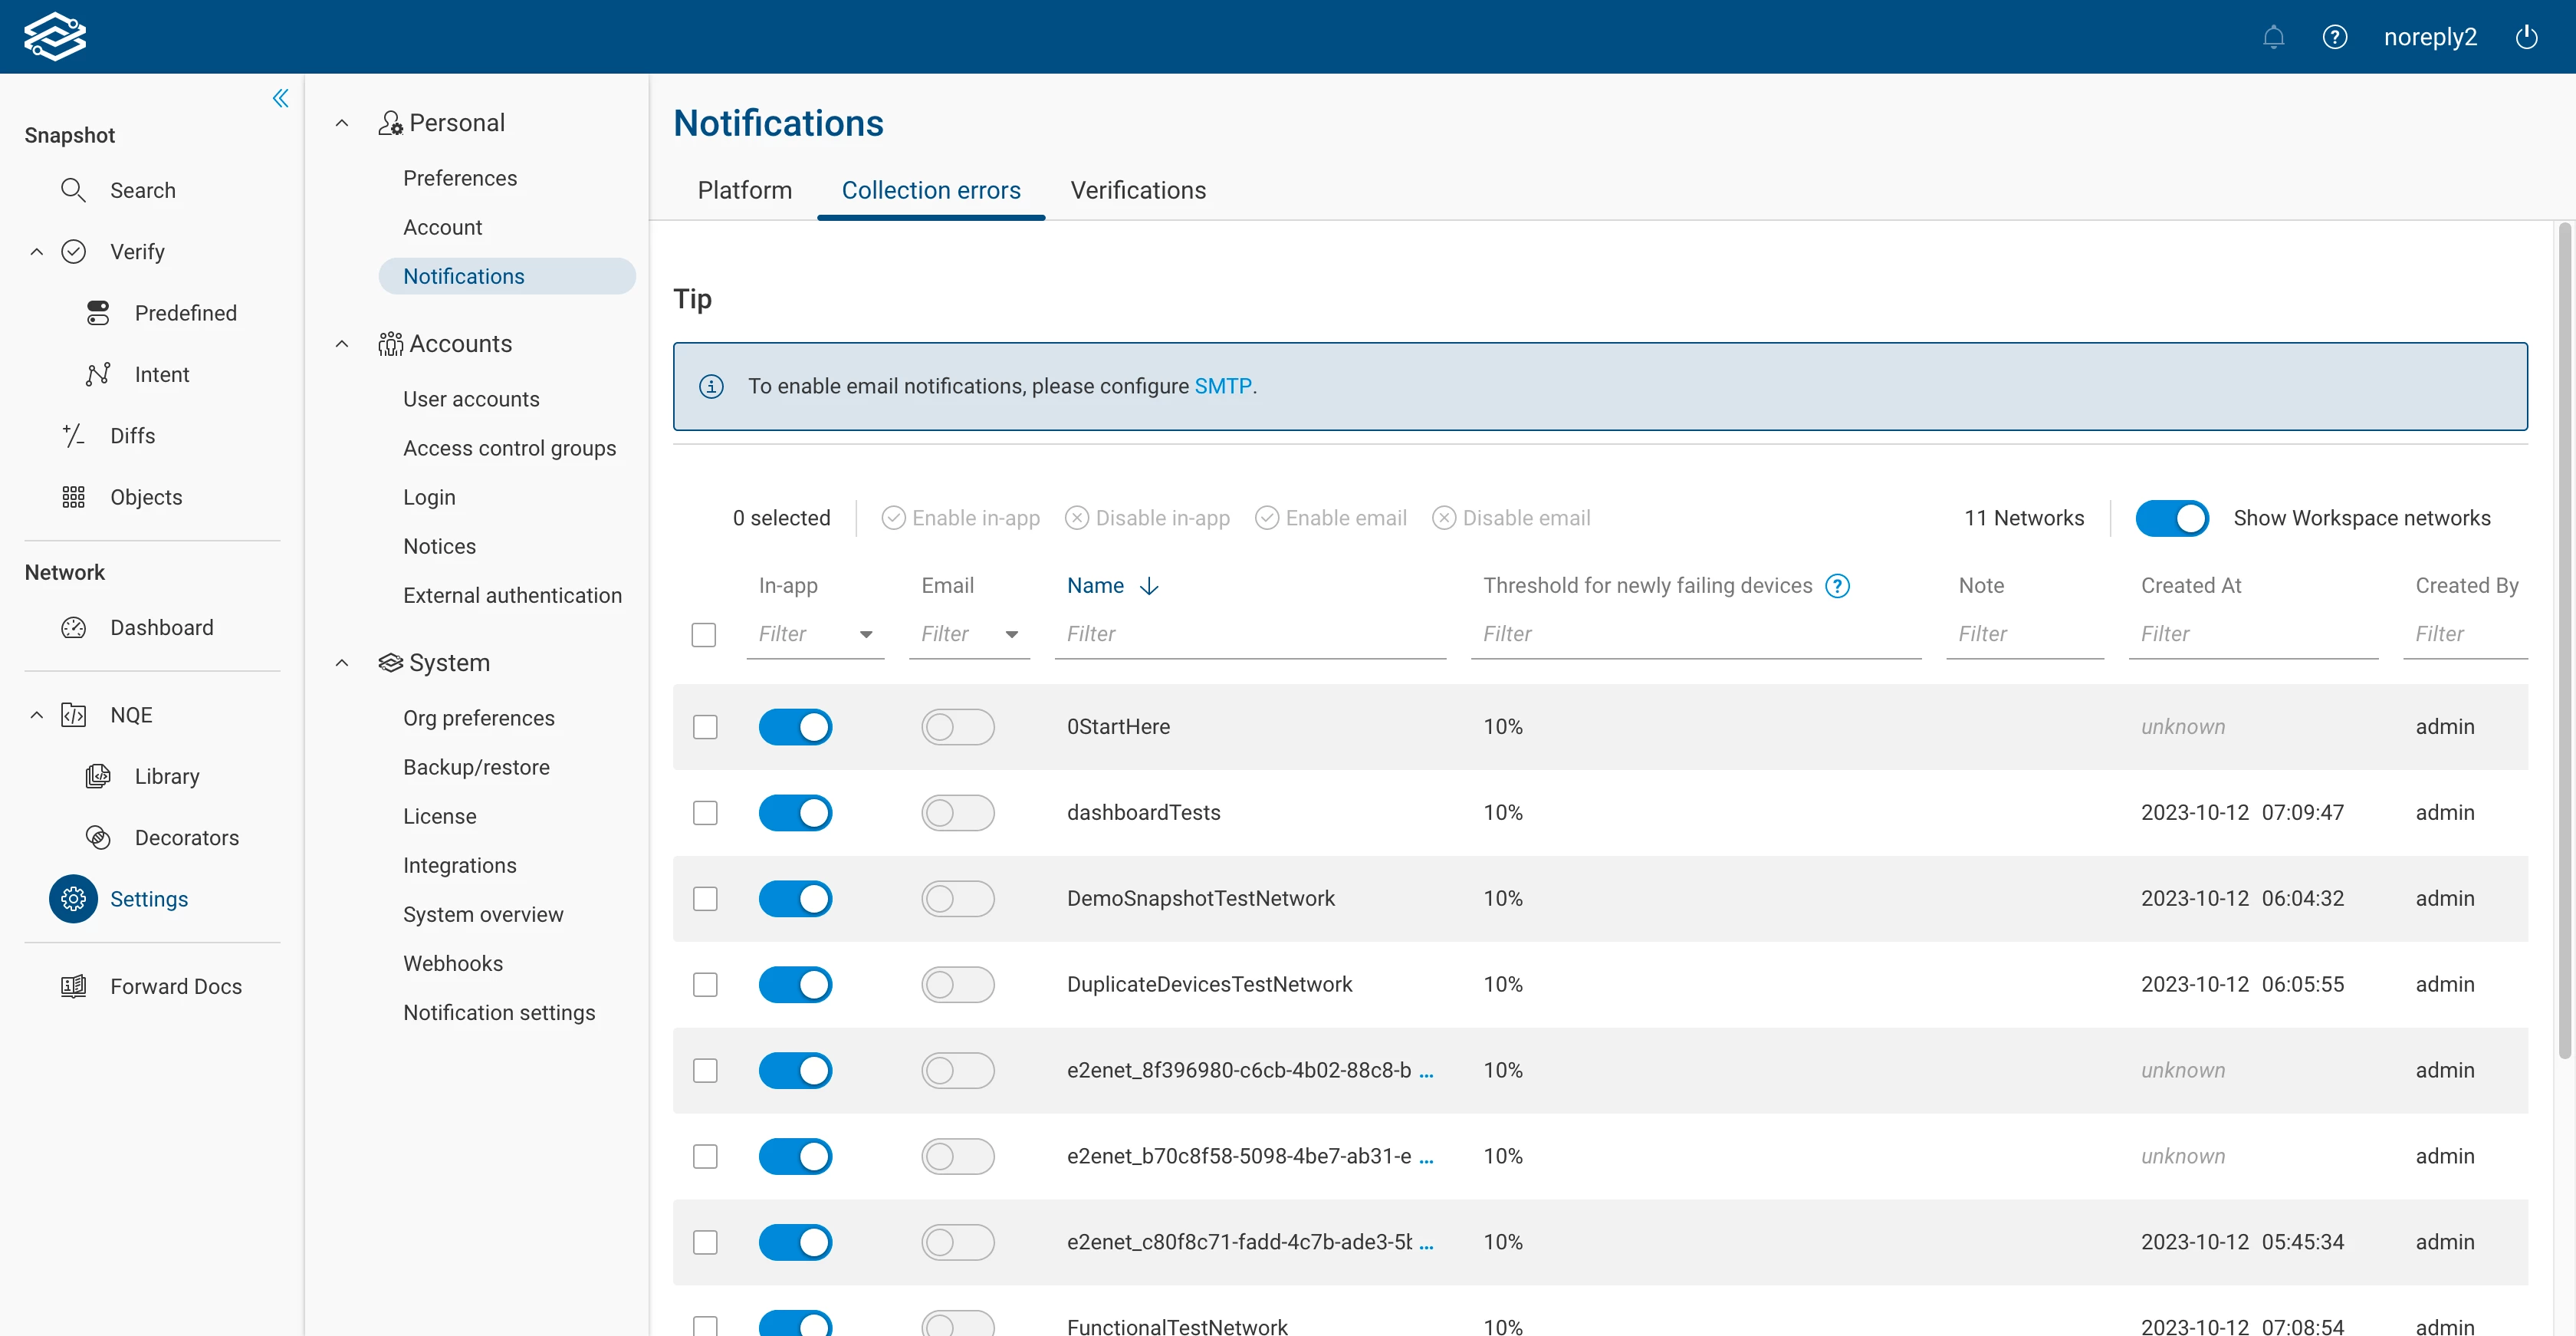Check the DemoSnapshotTestNetwork row checkbox
Screen dimensions: 2576x1336
pos(705,899)
